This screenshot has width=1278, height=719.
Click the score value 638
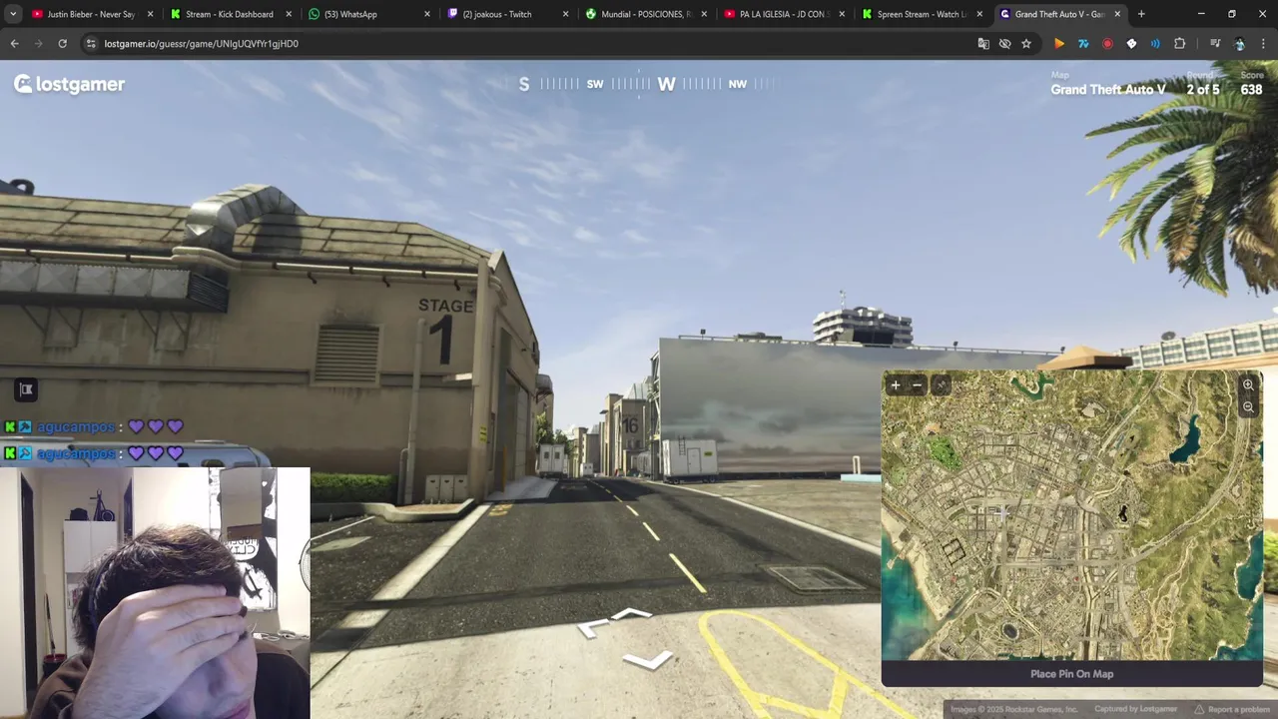(x=1251, y=90)
